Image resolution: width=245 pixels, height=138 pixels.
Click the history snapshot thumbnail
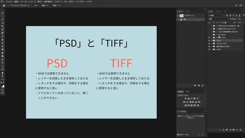(x=181, y=16)
